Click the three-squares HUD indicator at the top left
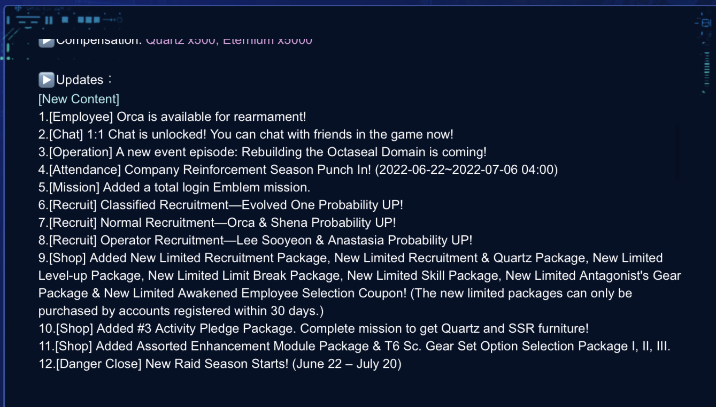The image size is (716, 407). 89,20
